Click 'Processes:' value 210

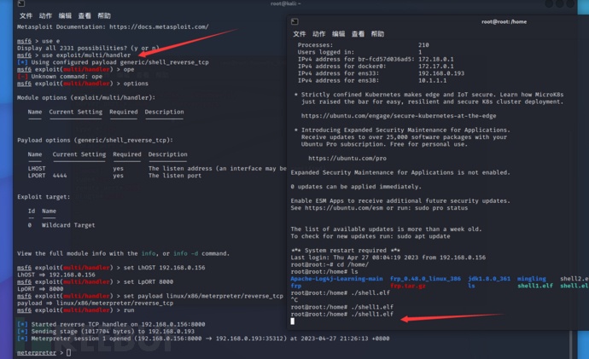(x=423, y=45)
